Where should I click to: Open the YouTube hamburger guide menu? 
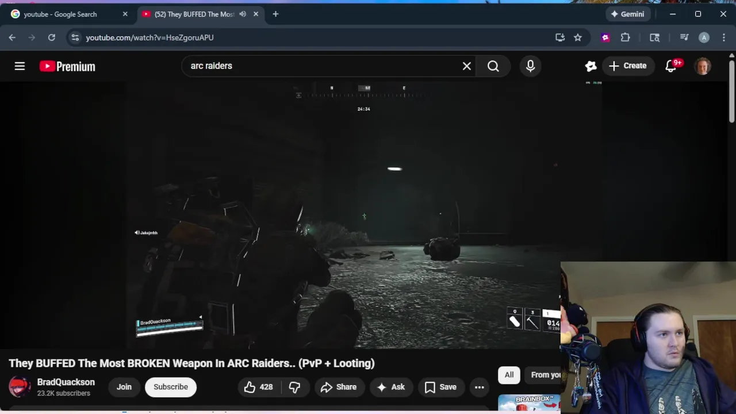[20, 66]
